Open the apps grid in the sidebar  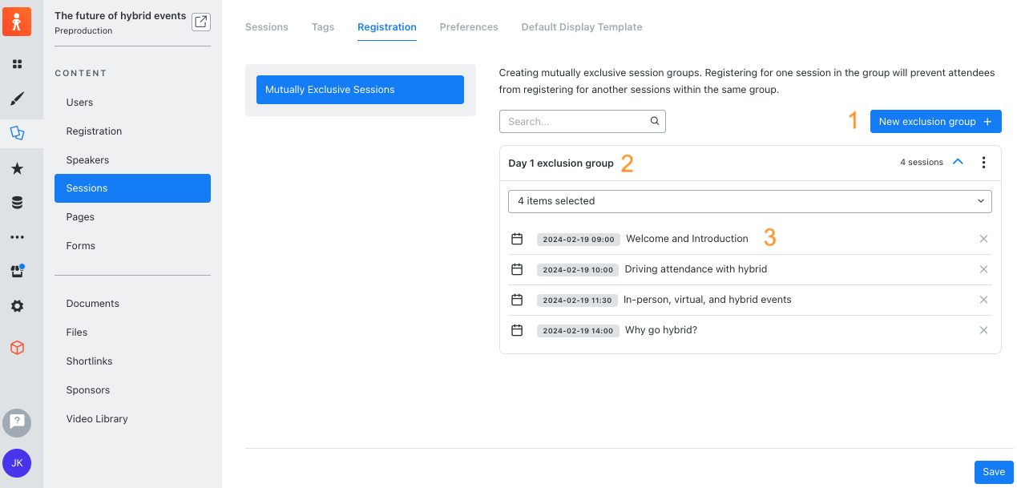[18, 63]
